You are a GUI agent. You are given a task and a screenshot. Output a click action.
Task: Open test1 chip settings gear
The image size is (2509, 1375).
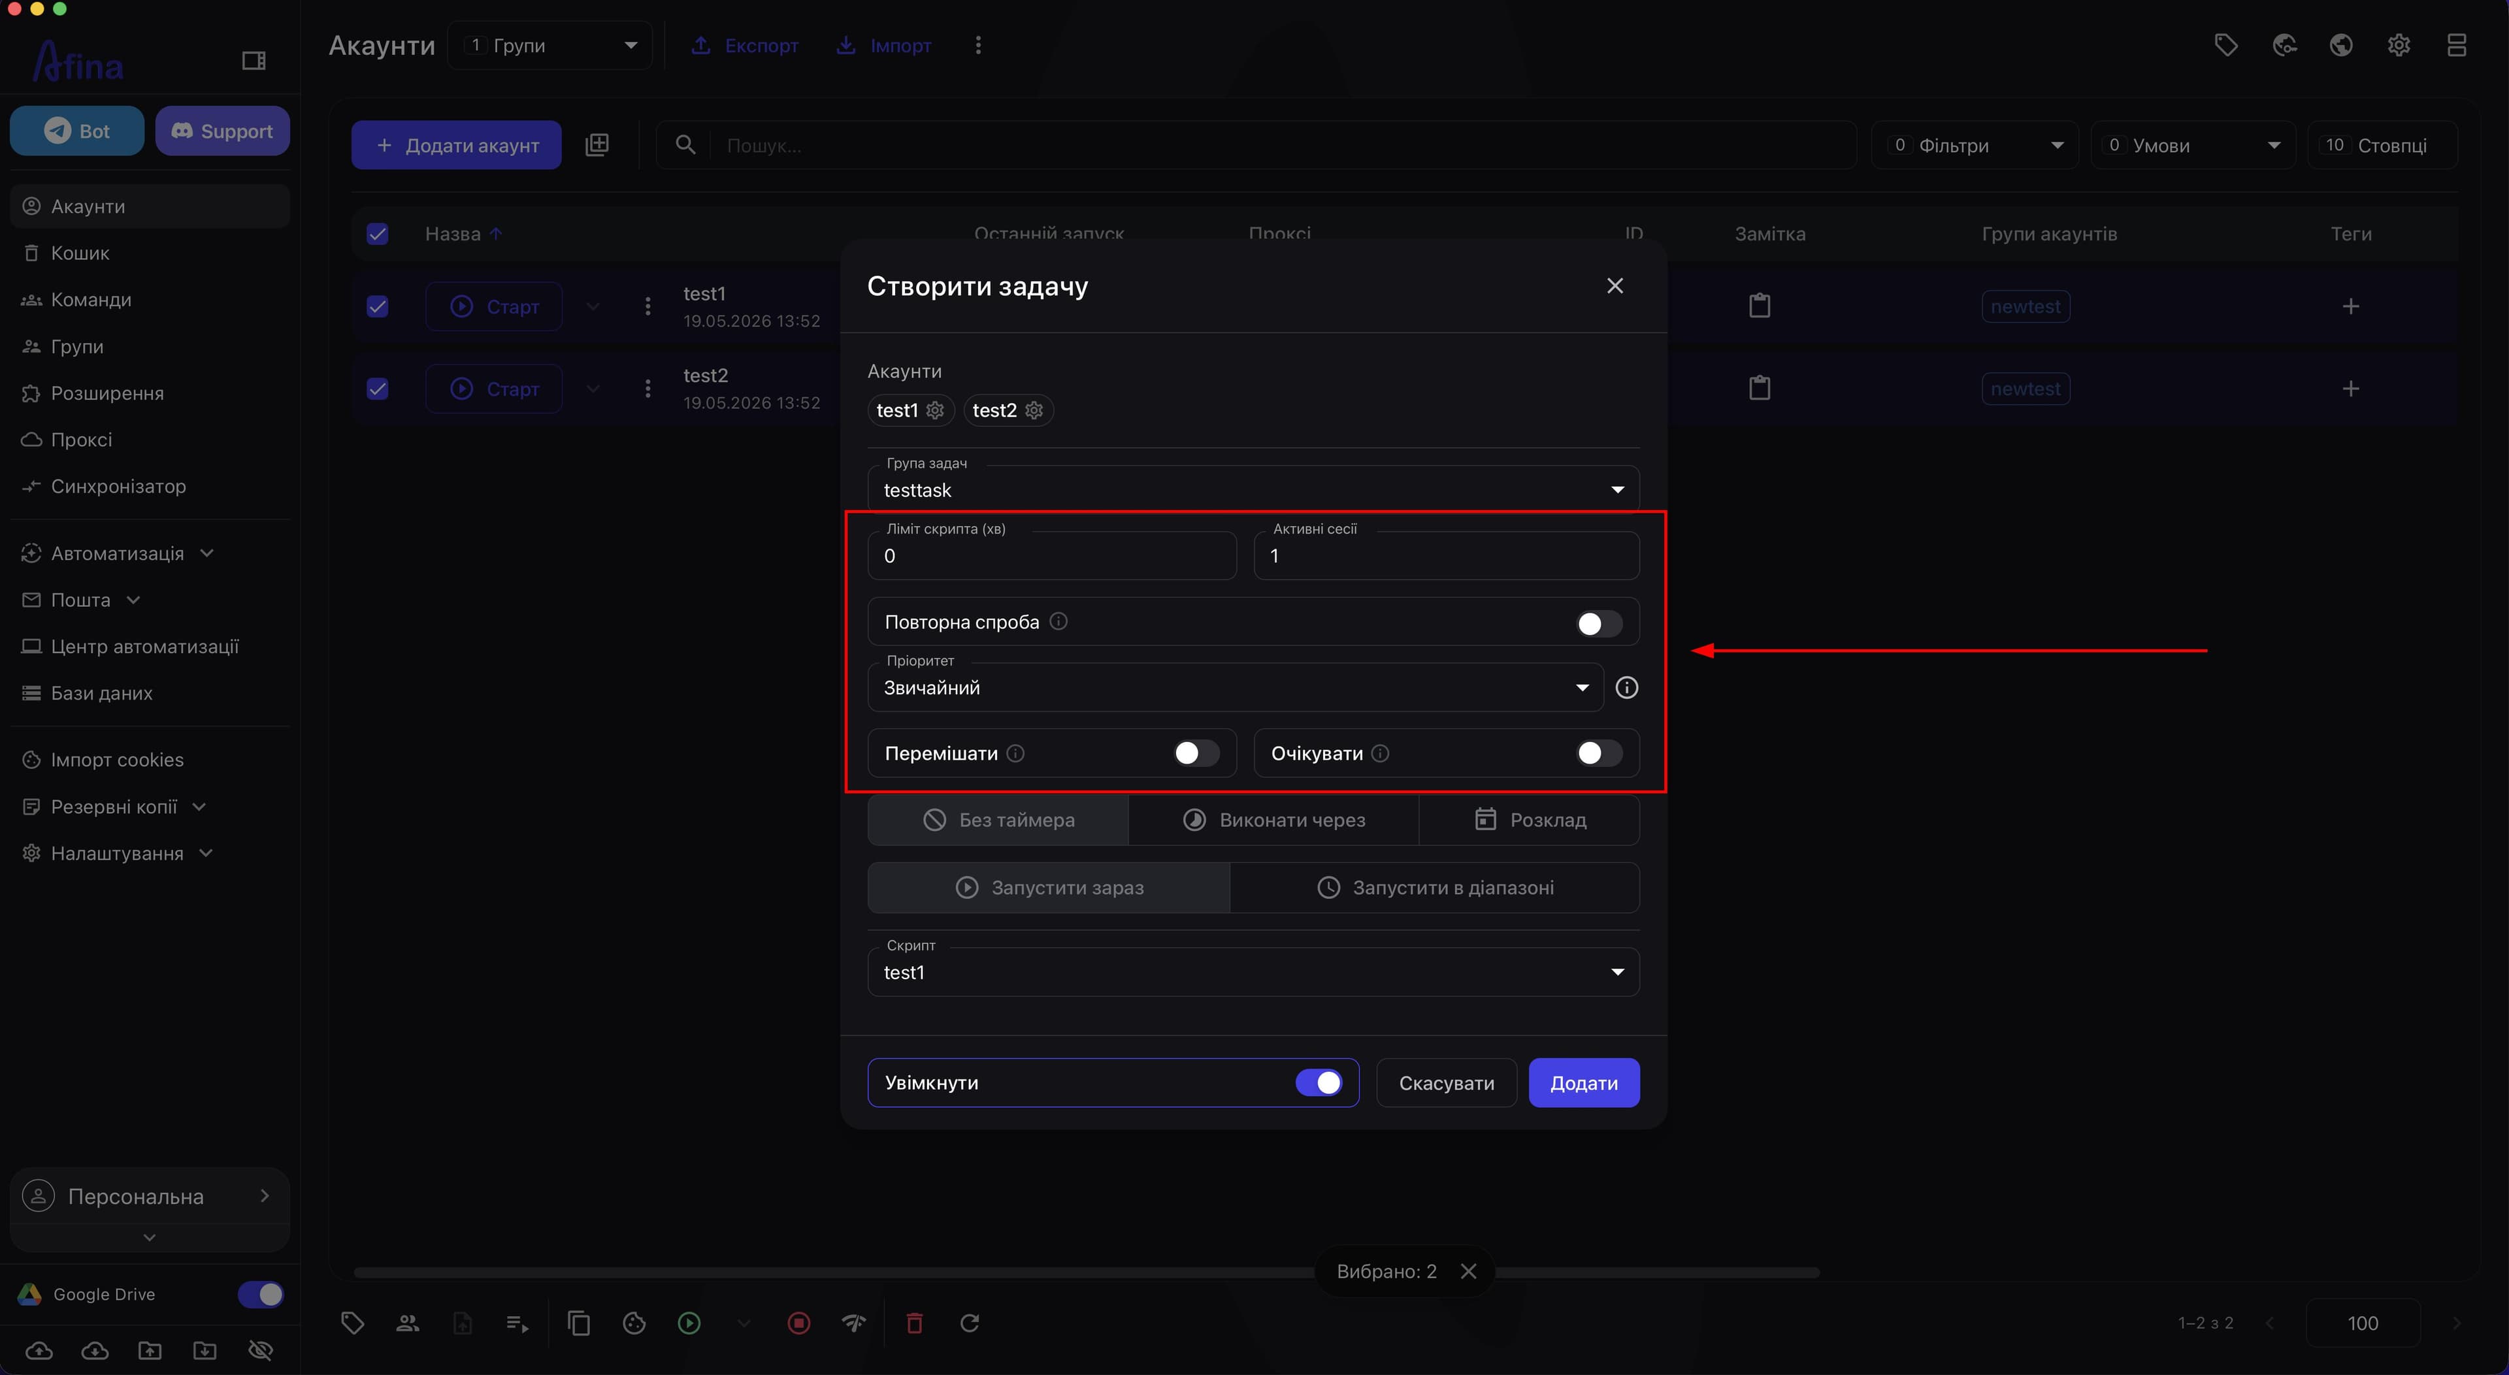(x=935, y=410)
